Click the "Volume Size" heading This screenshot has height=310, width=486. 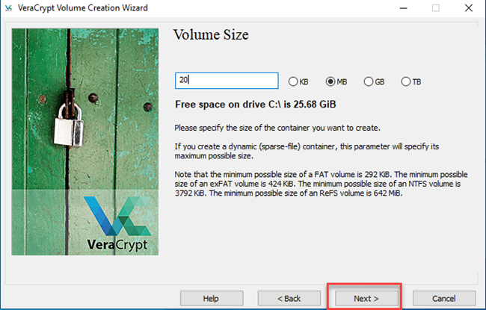[210, 35]
